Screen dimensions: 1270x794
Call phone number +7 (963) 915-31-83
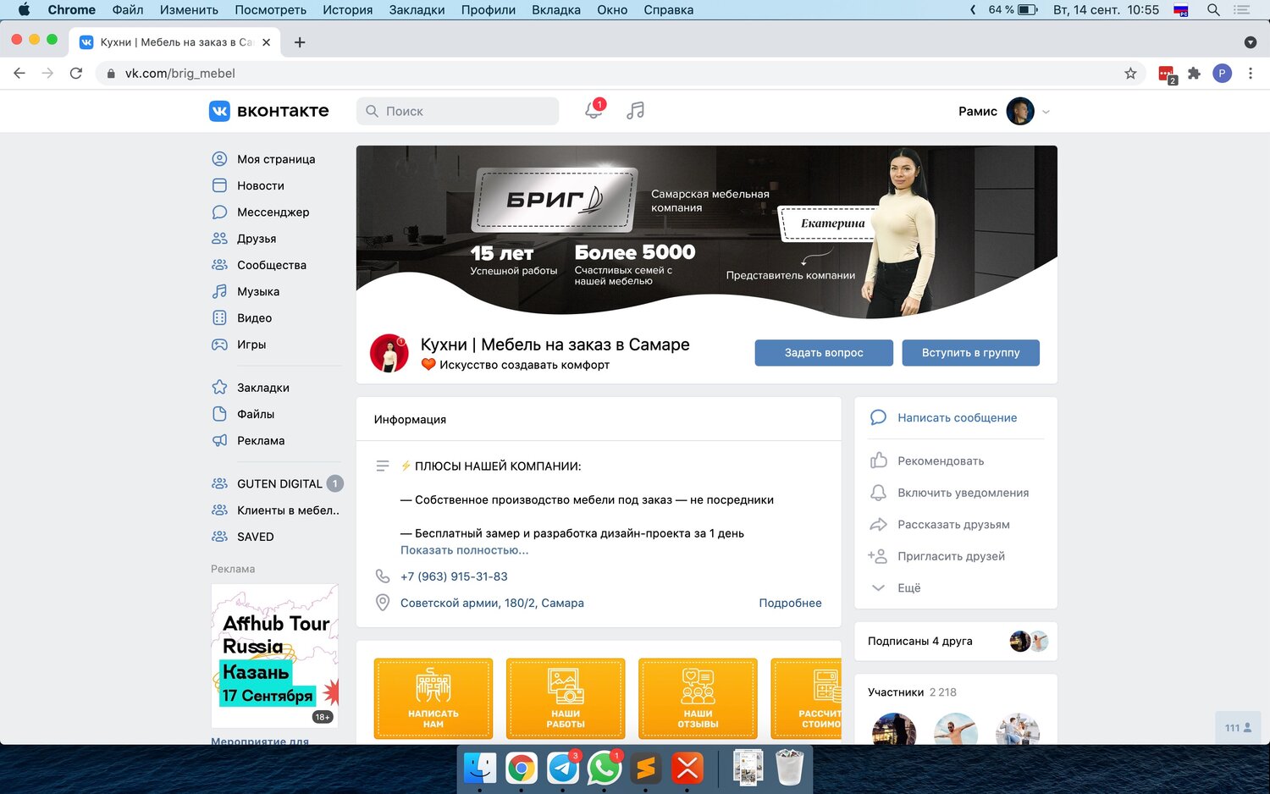454,576
